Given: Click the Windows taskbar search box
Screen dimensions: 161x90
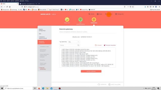Looking at the screenshot, I should tap(19, 88).
